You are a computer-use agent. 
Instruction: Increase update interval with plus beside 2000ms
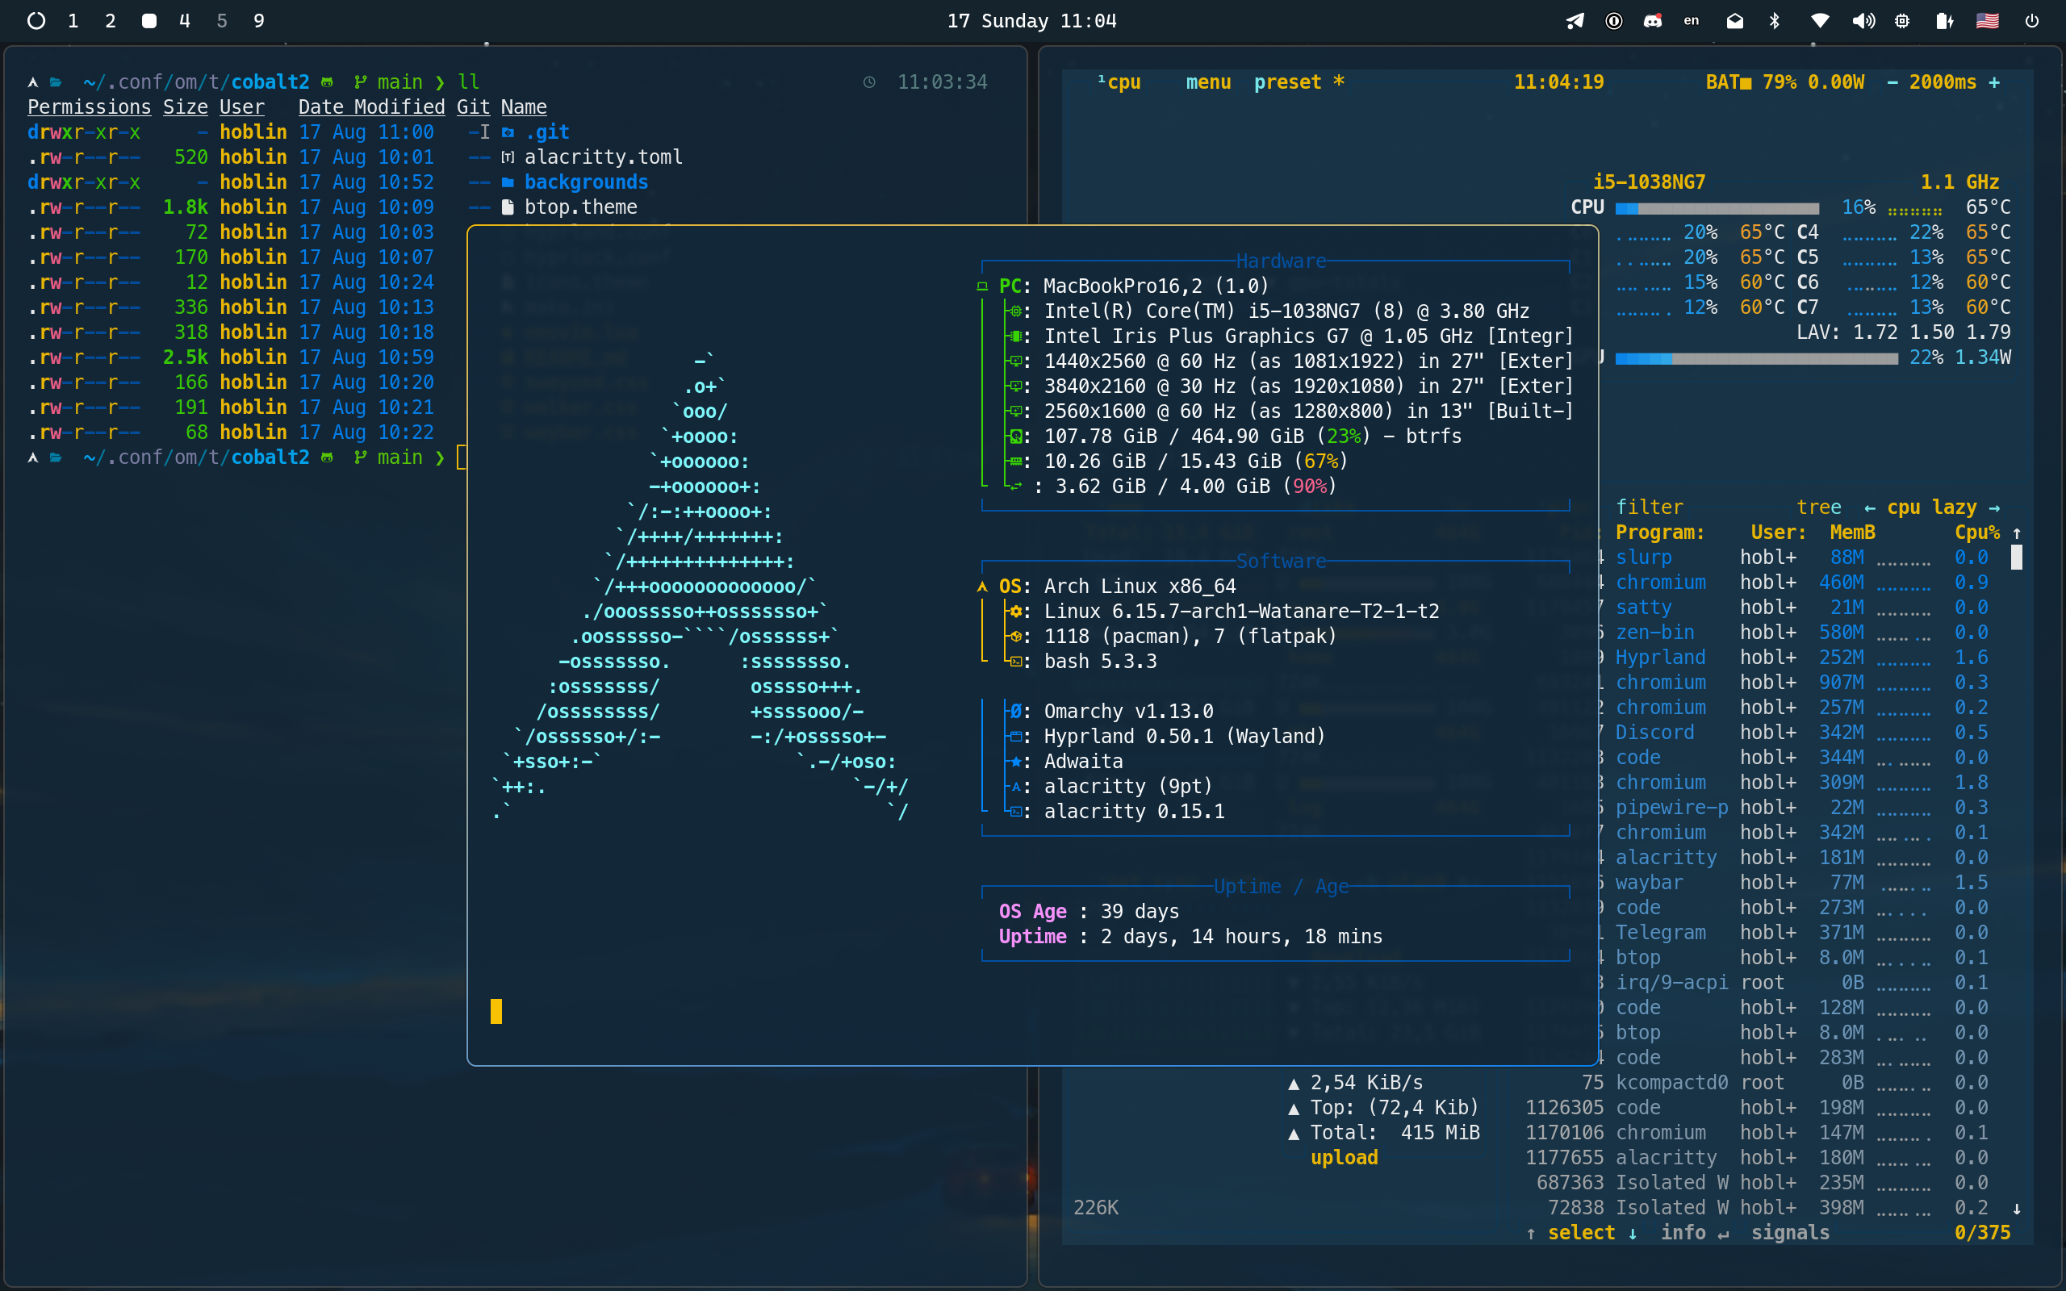tap(1994, 82)
